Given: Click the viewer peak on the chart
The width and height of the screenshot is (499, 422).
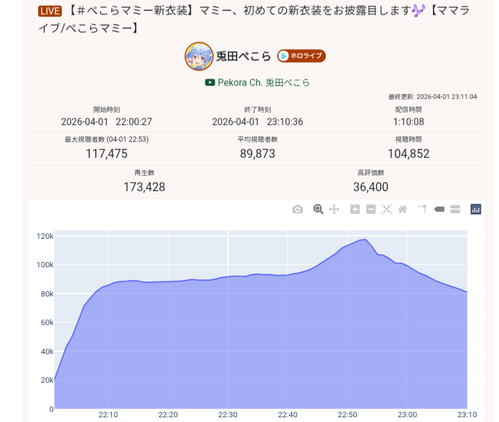Looking at the screenshot, I should click(365, 239).
